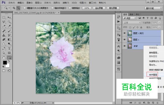The image size is (164, 105).
Task: Select the Healing Brush tool
Action: coord(4,31)
